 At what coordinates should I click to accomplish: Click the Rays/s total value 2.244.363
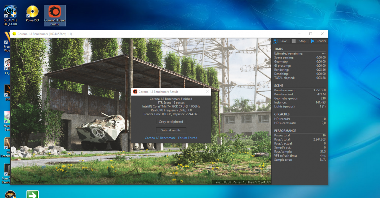pyautogui.click(x=319, y=139)
